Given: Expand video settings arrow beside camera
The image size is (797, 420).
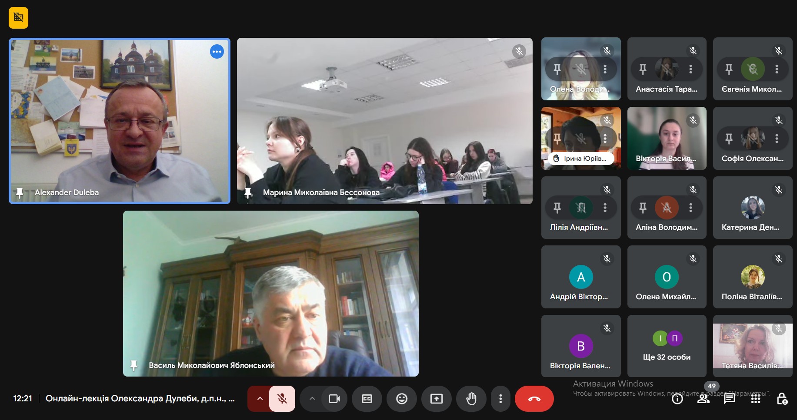Looking at the screenshot, I should pos(312,399).
